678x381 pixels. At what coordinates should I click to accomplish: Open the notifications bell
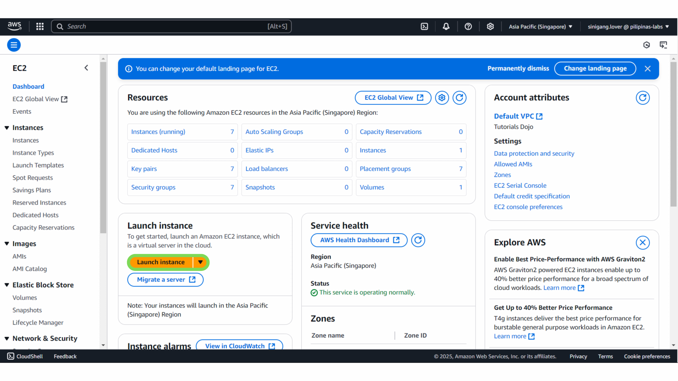click(446, 26)
